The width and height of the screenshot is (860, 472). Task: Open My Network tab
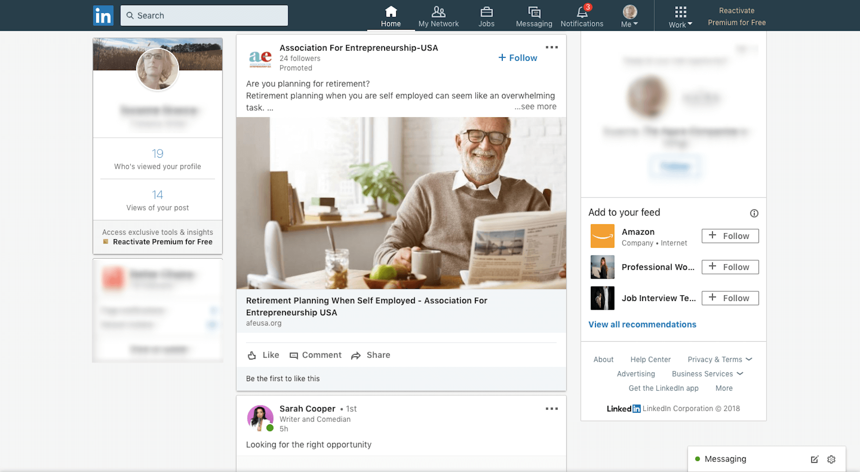[438, 16]
